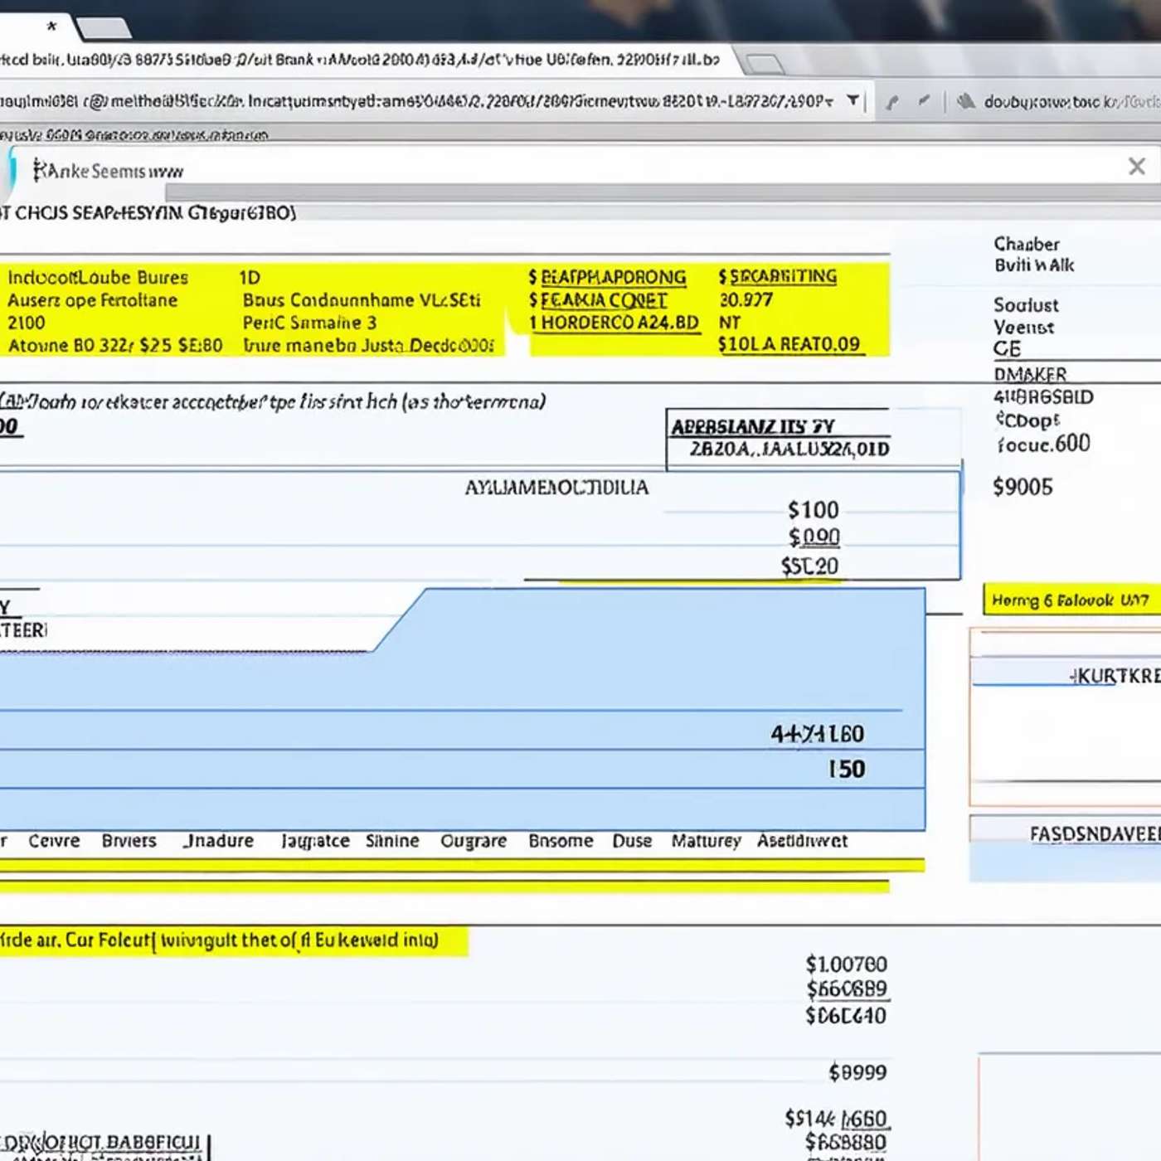Open a new tab with the blank tab button
Viewport: 1161px width, 1161px height.
click(x=104, y=29)
